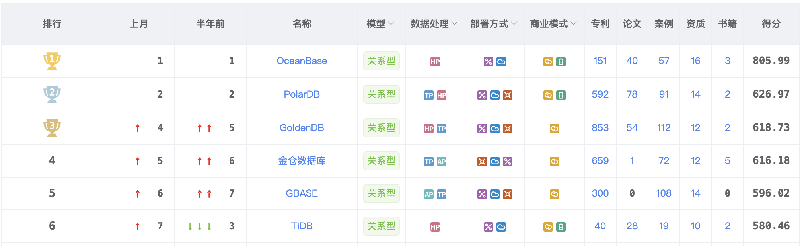Click the HP tag in OceanBase row
Screen dimensions: 802x246
click(x=435, y=62)
